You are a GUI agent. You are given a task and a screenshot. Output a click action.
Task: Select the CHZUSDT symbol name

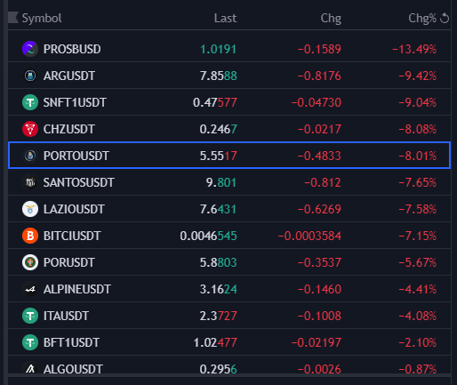pyautogui.click(x=69, y=129)
